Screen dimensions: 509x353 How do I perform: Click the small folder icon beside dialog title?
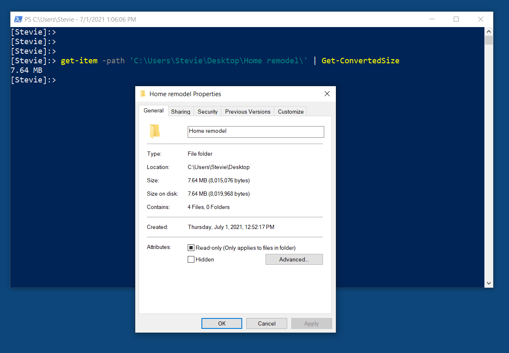[x=143, y=94]
